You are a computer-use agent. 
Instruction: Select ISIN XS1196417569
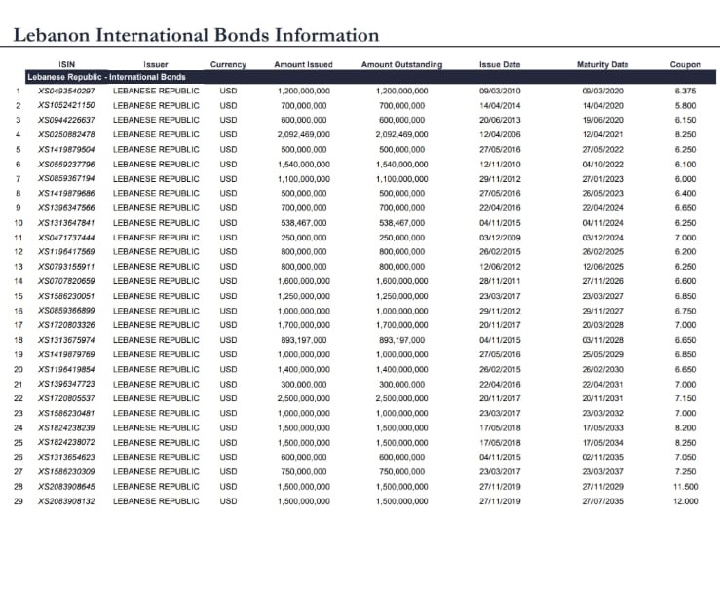pos(66,251)
